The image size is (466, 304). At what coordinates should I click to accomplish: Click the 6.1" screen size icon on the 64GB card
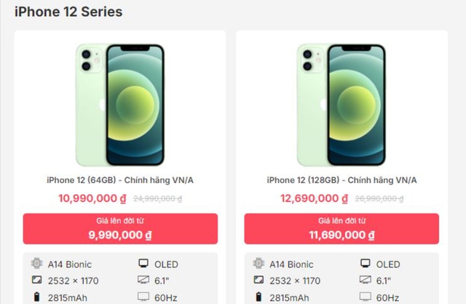click(x=143, y=281)
